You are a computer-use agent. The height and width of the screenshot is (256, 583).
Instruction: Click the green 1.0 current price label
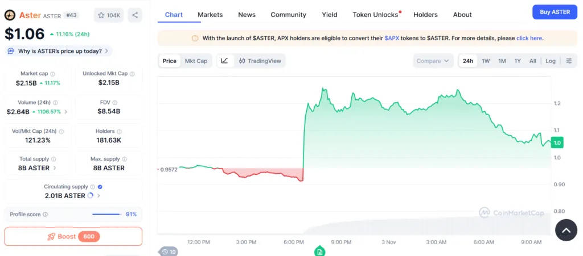[557, 142]
